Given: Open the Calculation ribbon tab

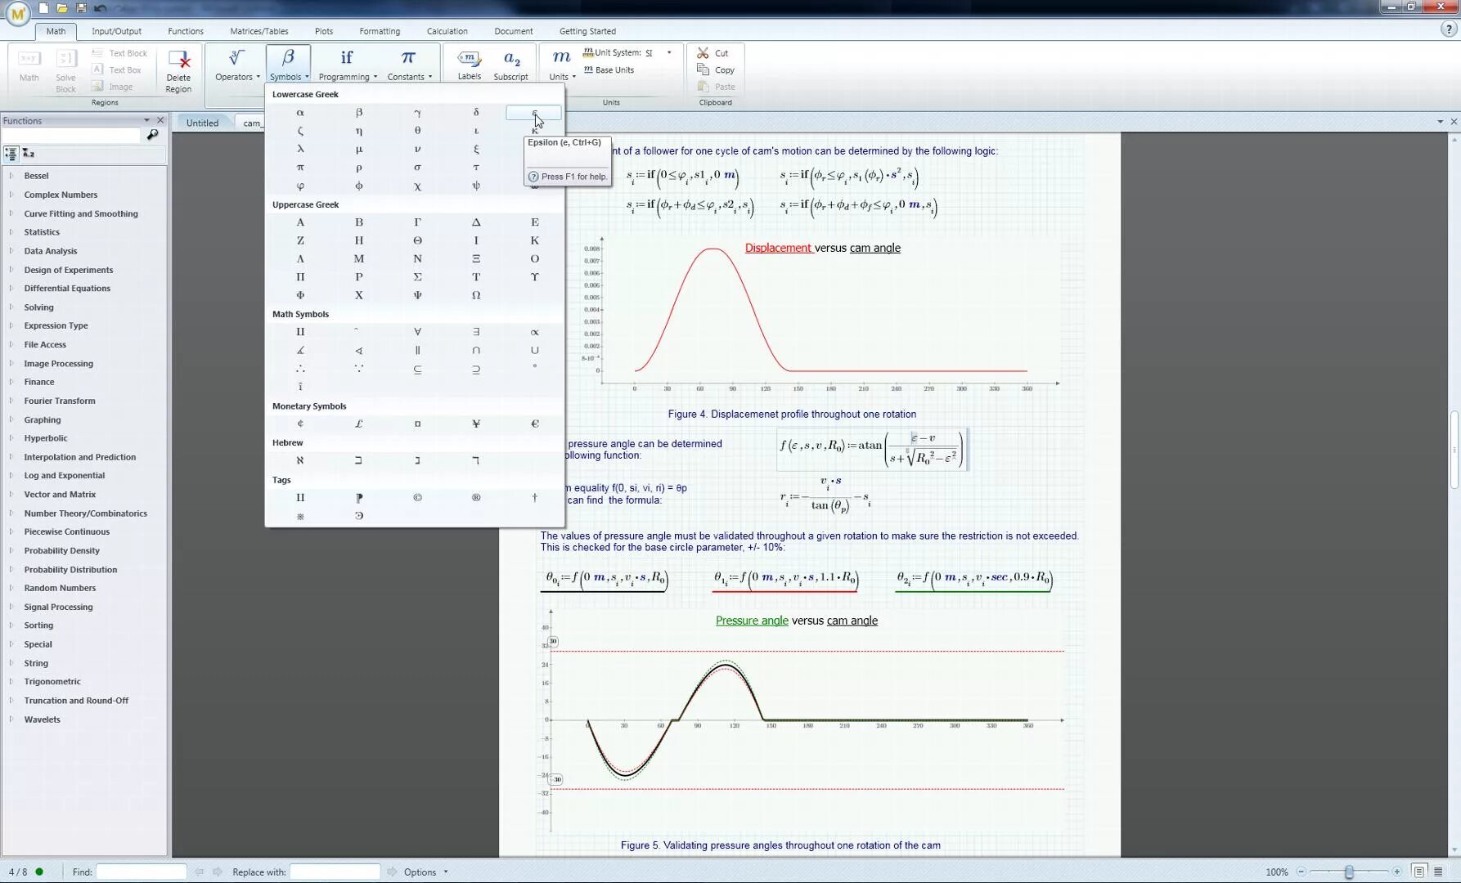Looking at the screenshot, I should click(x=447, y=31).
